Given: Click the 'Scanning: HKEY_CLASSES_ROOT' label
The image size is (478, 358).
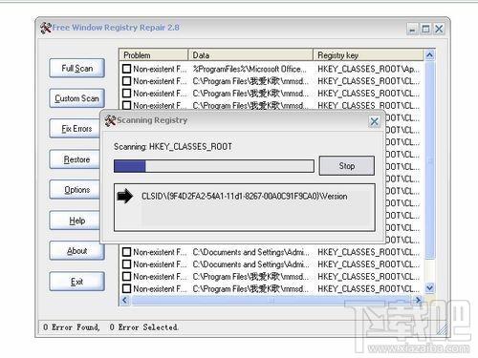Looking at the screenshot, I should coord(173,147).
